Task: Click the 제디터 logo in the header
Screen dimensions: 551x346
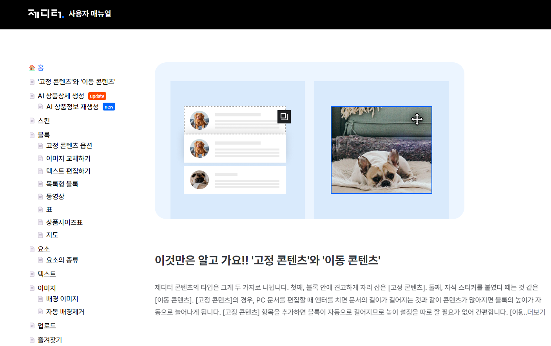Action: [x=43, y=14]
